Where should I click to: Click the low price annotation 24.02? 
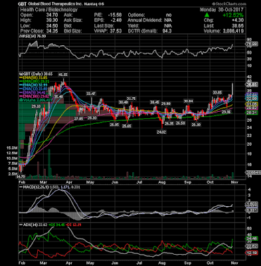pos(161,132)
